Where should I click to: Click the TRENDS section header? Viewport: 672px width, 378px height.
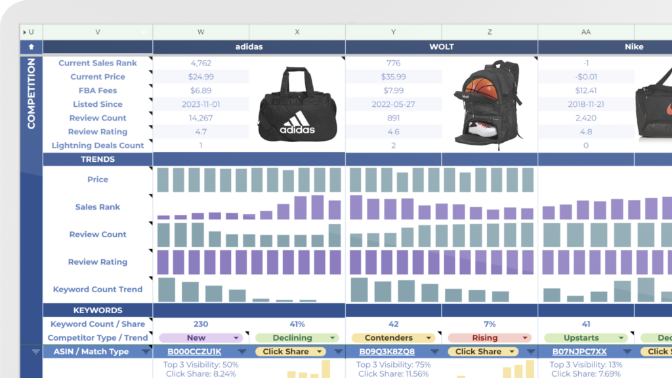(98, 159)
